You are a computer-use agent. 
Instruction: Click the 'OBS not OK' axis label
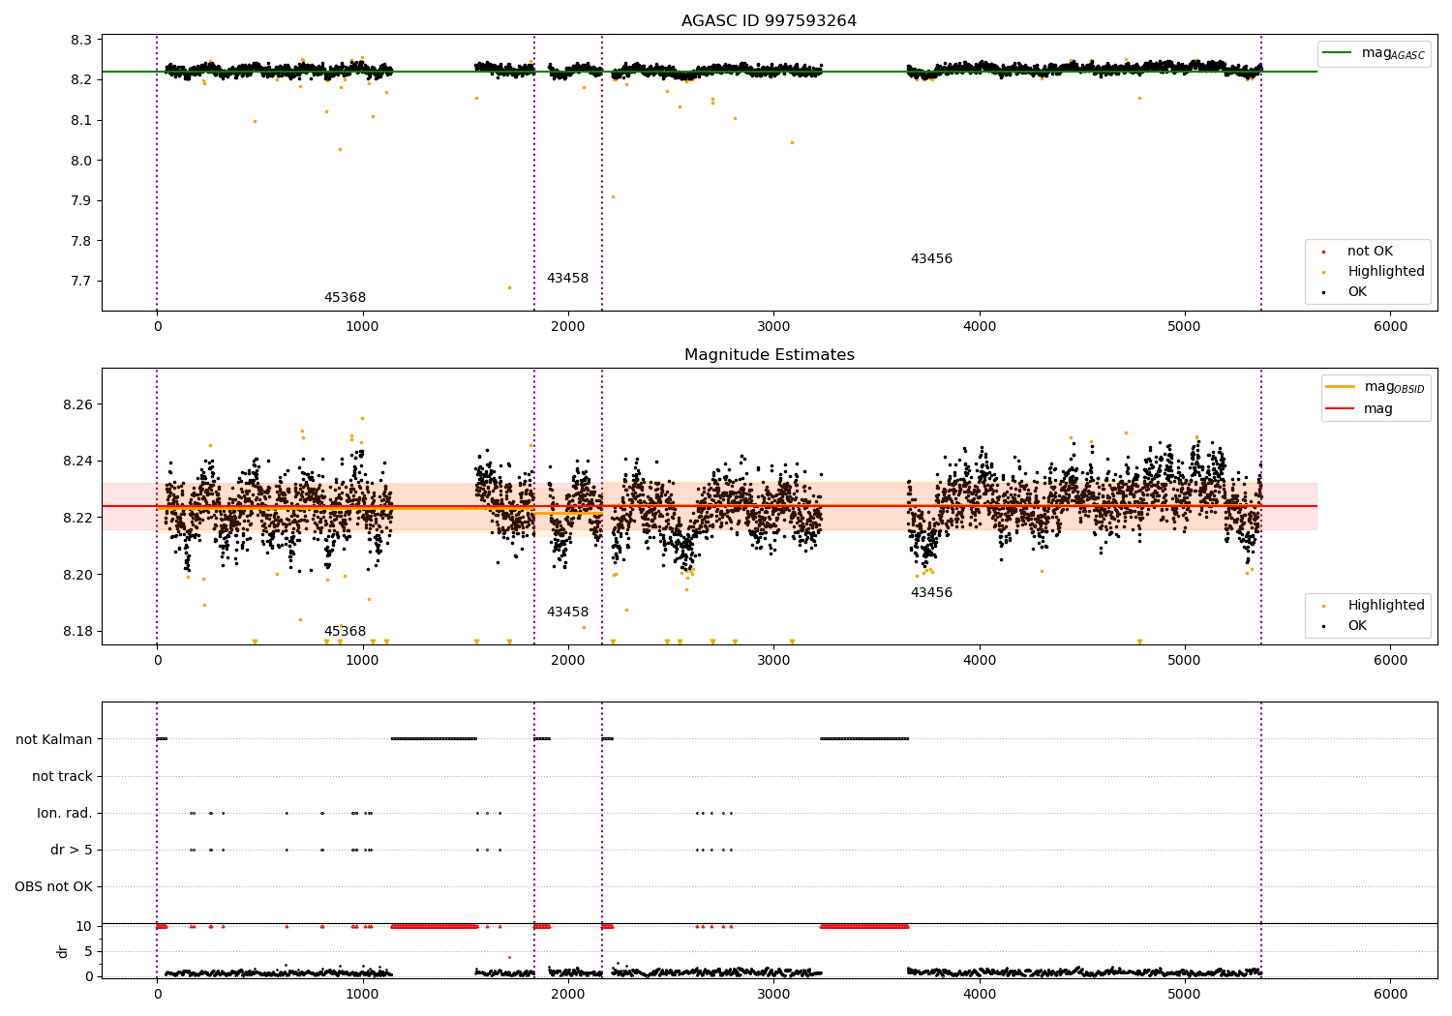[54, 887]
